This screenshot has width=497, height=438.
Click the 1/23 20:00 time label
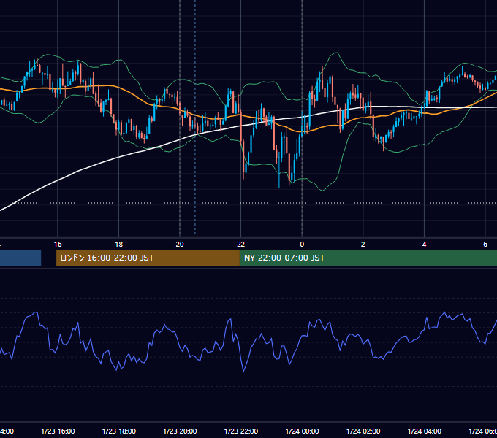tap(180, 431)
